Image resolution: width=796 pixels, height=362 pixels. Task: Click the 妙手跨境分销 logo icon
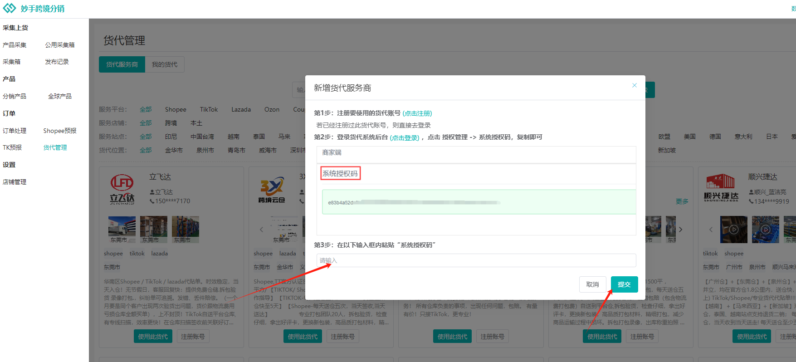(10, 8)
